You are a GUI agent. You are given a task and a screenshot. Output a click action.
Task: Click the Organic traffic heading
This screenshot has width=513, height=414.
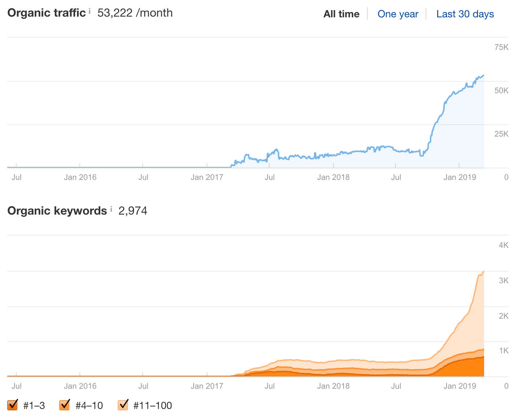click(x=46, y=13)
